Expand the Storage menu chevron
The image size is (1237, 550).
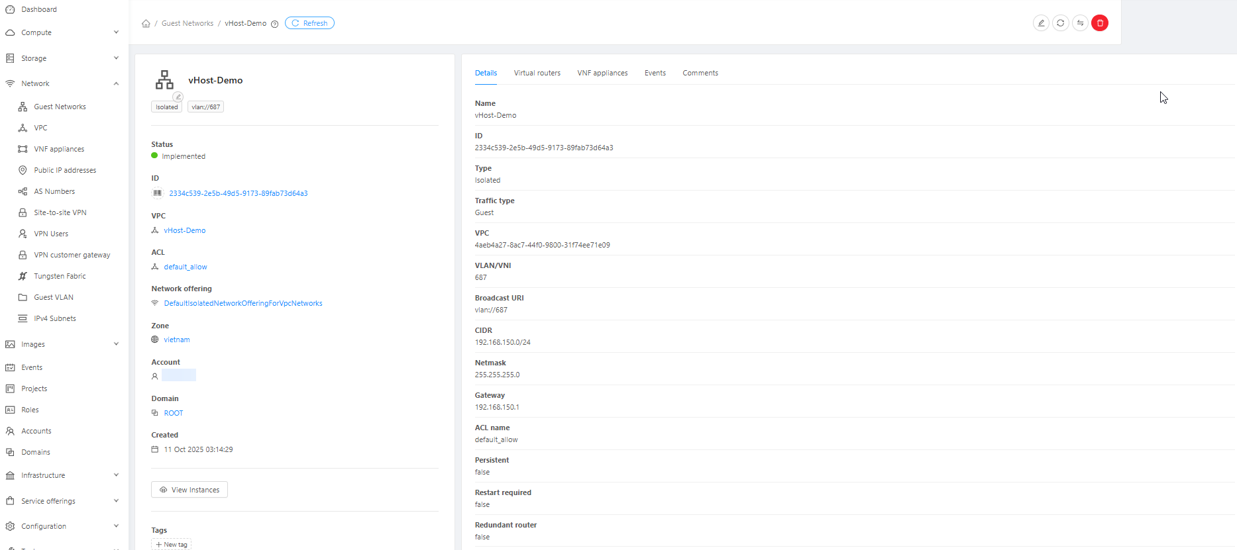116,58
